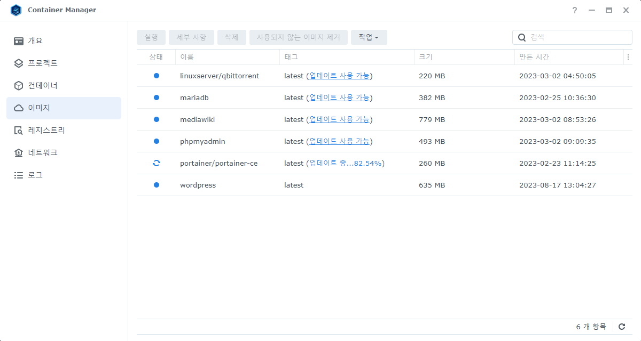Go to the 네트워크 section
The height and width of the screenshot is (341, 641).
pyautogui.click(x=64, y=153)
